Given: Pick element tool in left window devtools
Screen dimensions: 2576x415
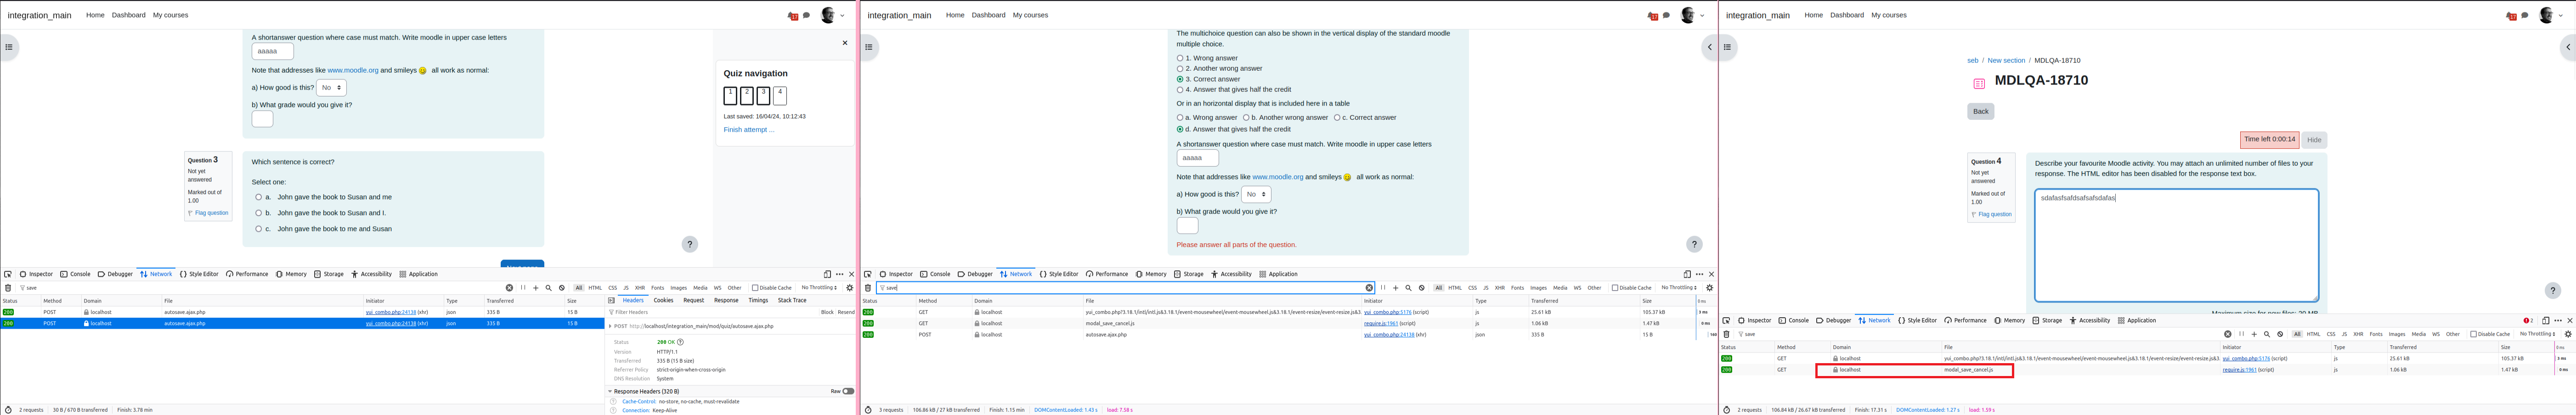Looking at the screenshot, I should tap(8, 274).
